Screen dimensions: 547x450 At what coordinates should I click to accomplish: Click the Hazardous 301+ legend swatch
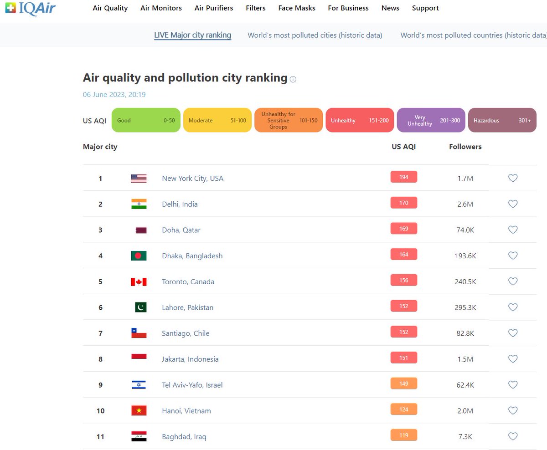coord(502,120)
